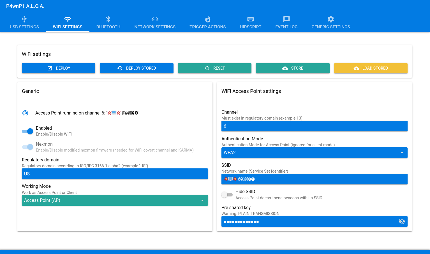The width and height of the screenshot is (430, 254).
Task: Click the Network Settings arrows icon
Action: 155,19
